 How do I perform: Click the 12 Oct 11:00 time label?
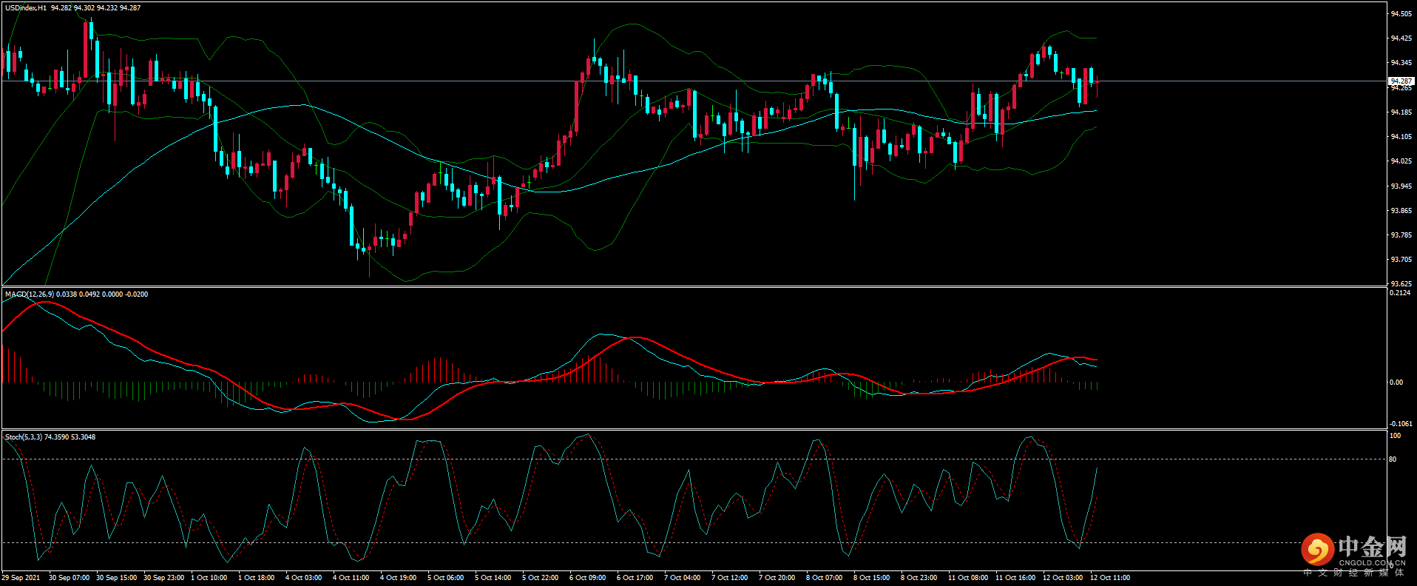click(x=1109, y=578)
